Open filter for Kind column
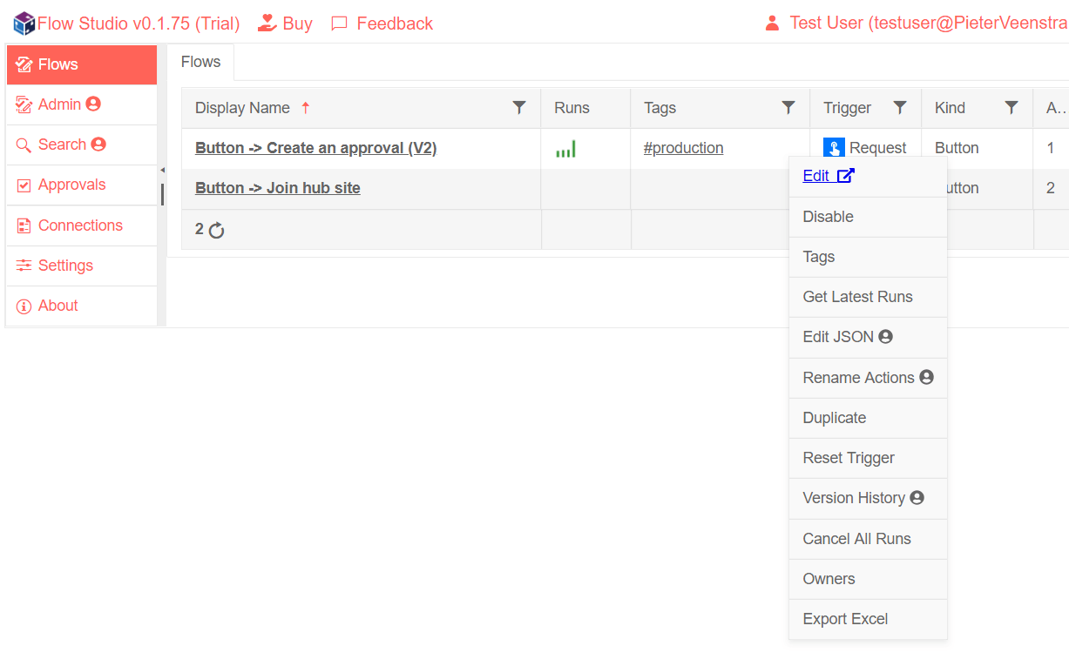This screenshot has width=1069, height=666. click(x=1011, y=108)
